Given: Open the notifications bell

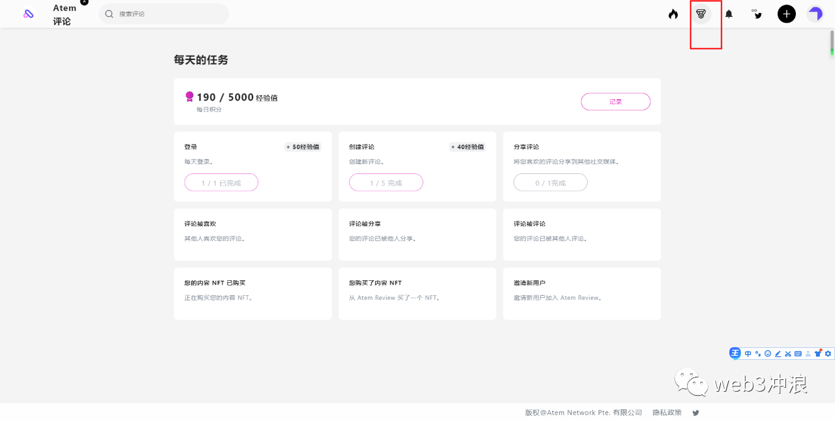Looking at the screenshot, I should (x=729, y=14).
